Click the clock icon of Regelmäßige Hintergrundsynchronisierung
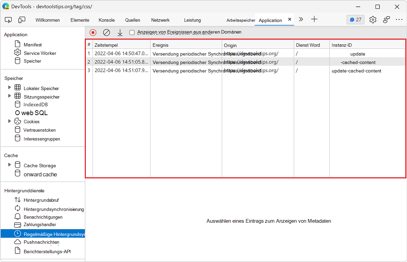407x262 pixels. 18,234
